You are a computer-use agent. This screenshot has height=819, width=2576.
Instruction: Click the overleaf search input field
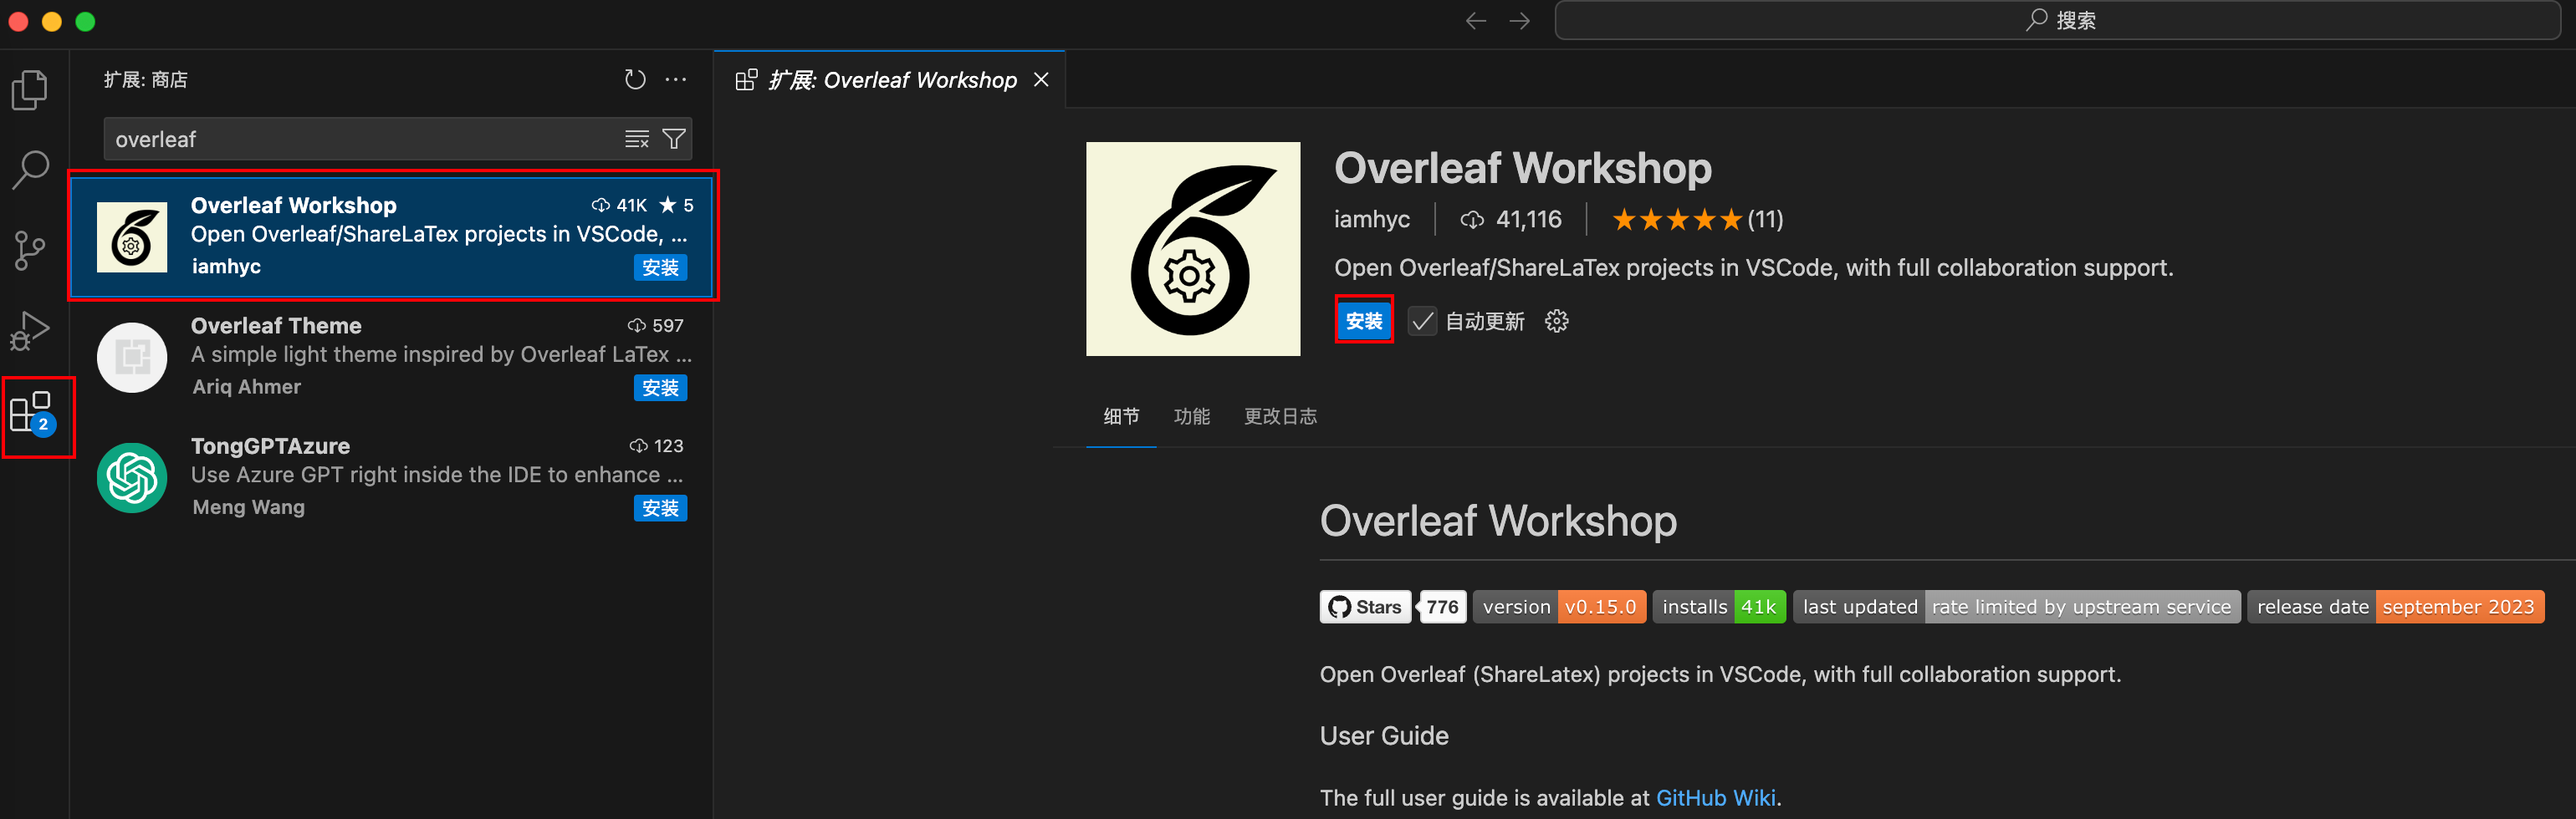[360, 139]
